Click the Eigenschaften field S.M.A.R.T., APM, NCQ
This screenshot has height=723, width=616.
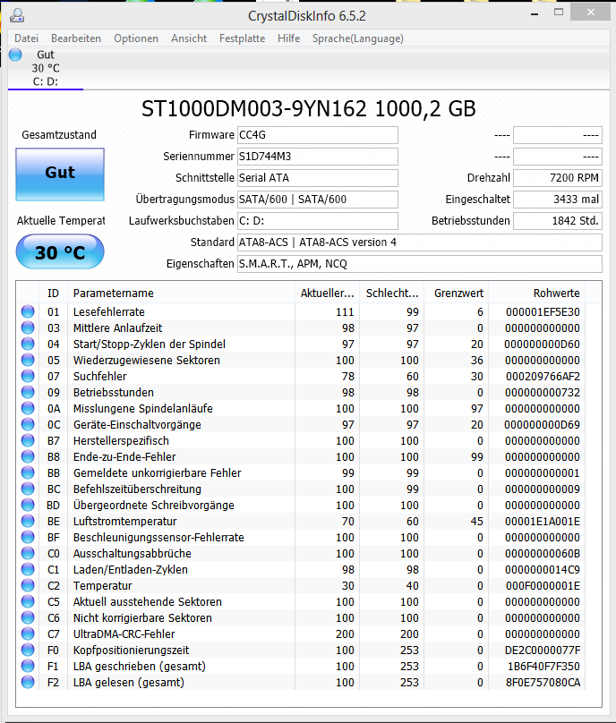[419, 264]
